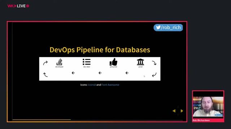Click the slide progress bar
231x129 pixels.
tap(97, 120)
